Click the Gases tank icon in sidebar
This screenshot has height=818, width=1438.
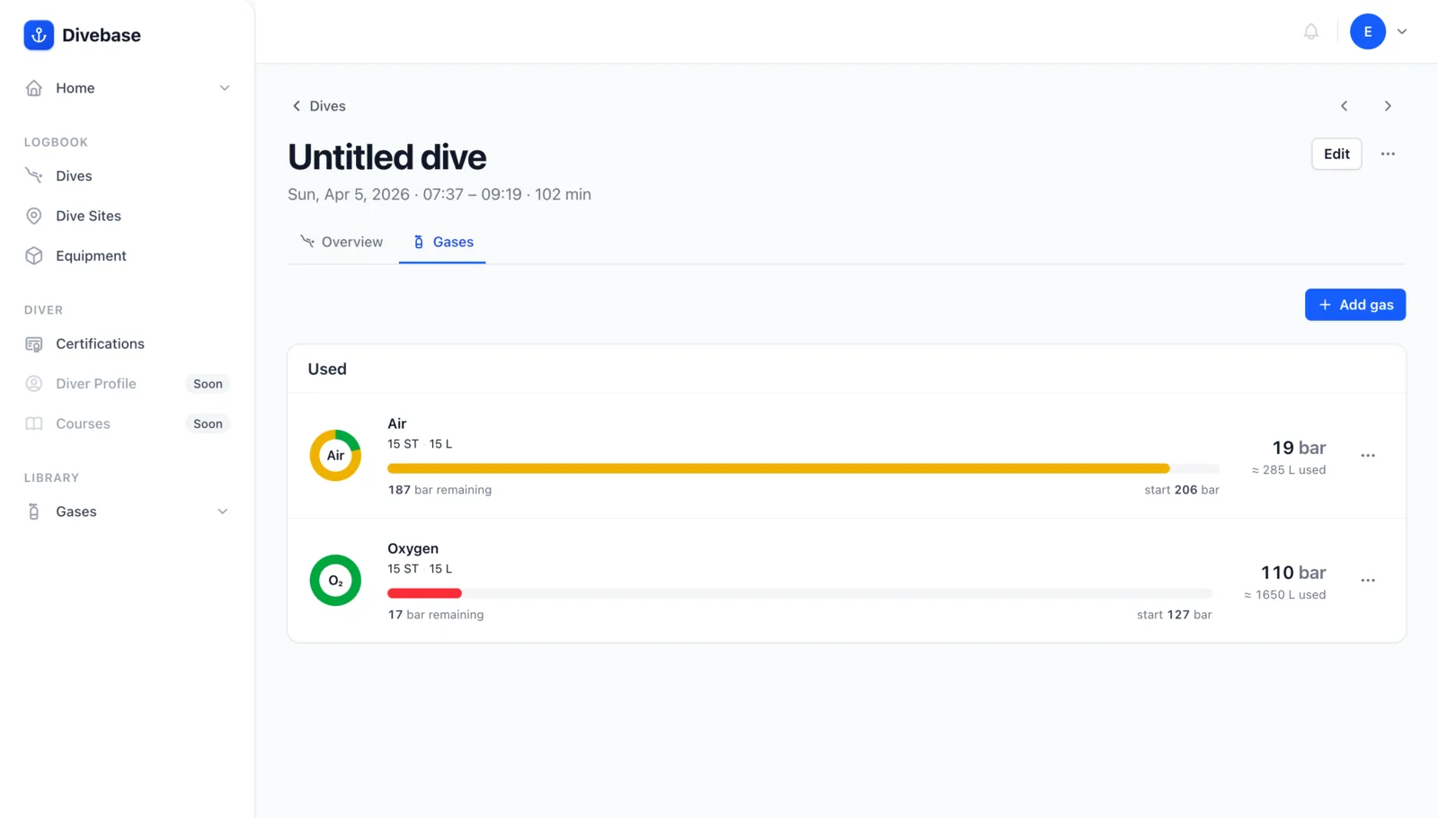tap(34, 511)
